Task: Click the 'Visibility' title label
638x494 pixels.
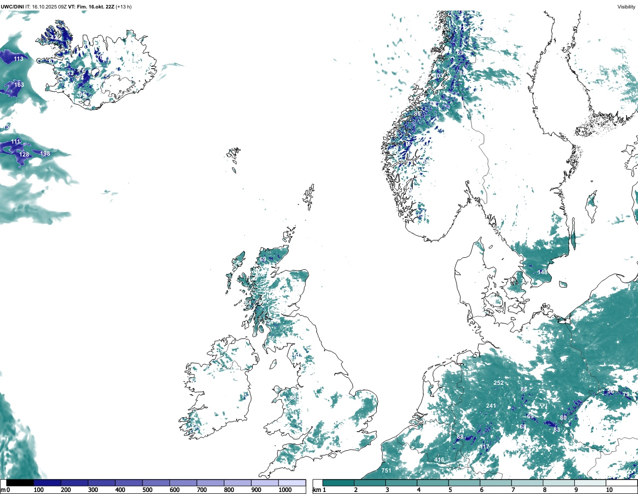Action: 626,6
